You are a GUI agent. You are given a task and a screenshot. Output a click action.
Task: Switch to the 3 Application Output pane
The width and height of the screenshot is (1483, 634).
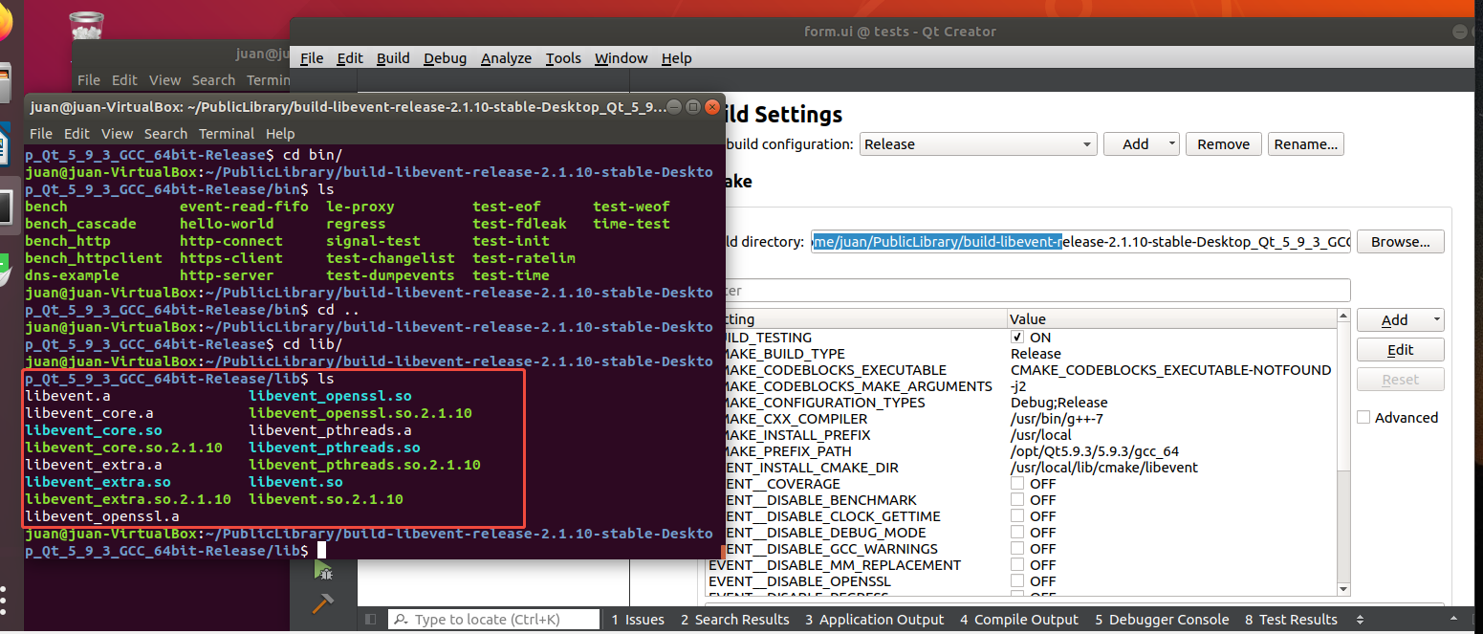tap(875, 620)
